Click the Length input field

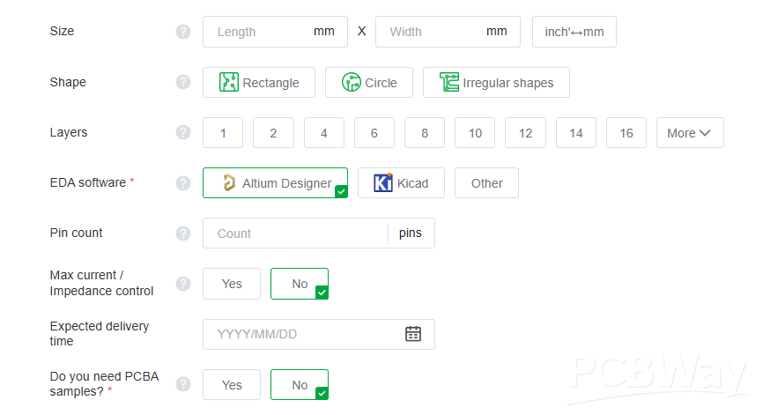pyautogui.click(x=261, y=32)
